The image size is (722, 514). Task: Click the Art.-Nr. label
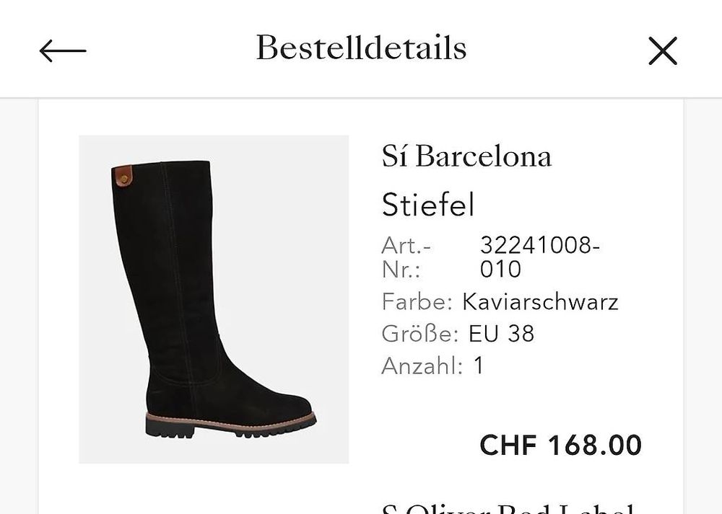coord(406,257)
